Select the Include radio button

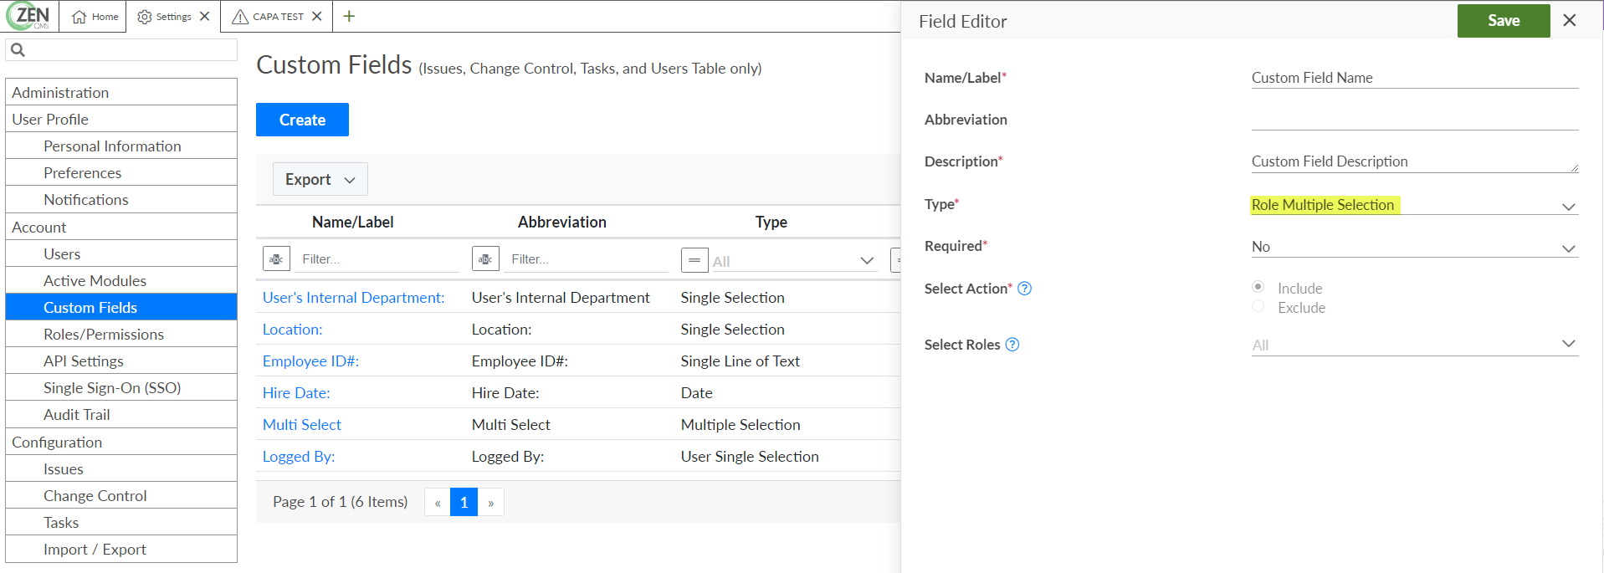point(1258,287)
